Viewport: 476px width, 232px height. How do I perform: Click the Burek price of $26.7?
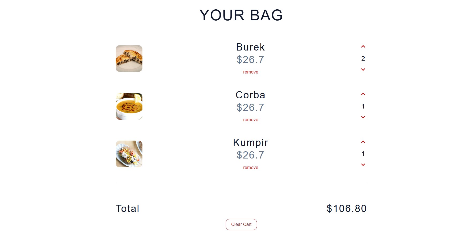pos(250,59)
